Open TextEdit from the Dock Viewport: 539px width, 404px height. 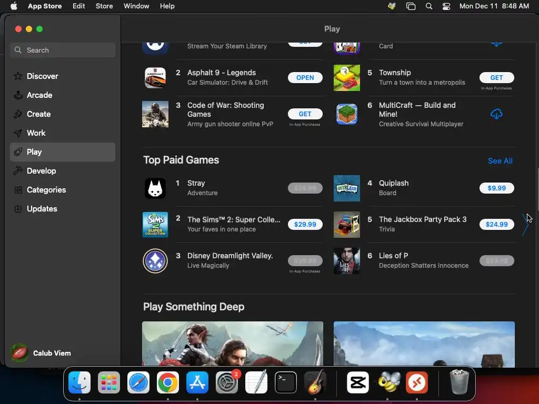click(x=256, y=382)
